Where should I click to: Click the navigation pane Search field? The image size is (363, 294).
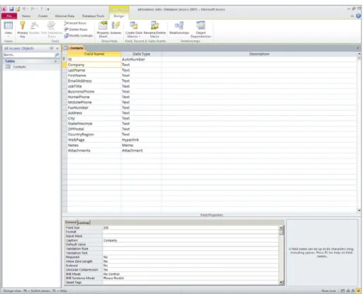(x=28, y=54)
